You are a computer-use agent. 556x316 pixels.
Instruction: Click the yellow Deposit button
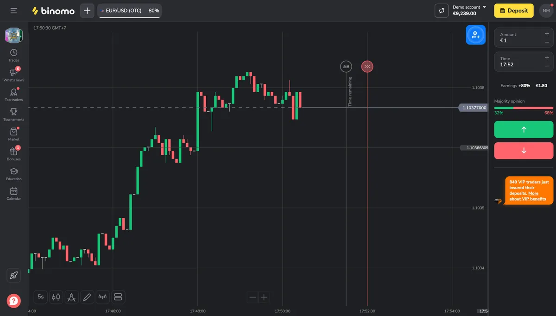[x=514, y=11]
